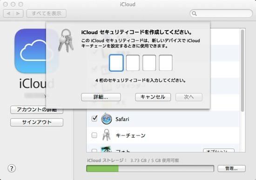The width and height of the screenshot is (256, 180).
Task: Click the サインアウト button
Action: (x=37, y=122)
